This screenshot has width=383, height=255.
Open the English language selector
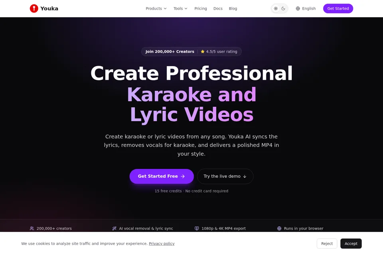[306, 8]
